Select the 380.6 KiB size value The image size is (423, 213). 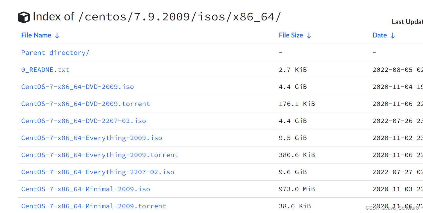coord(297,155)
